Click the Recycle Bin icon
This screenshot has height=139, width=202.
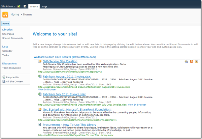(4, 77)
